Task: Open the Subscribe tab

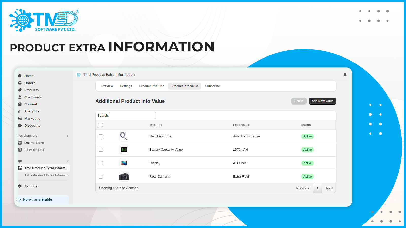Action: tap(212, 86)
